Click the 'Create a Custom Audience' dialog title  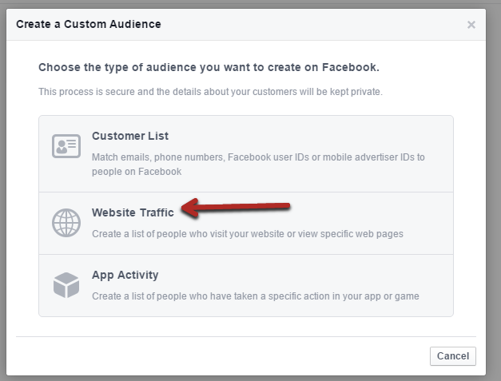tap(88, 24)
